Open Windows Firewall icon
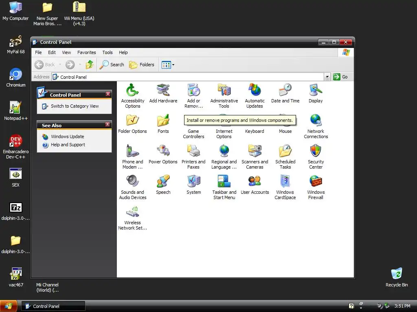Viewport: 417px width, 312px height. (x=316, y=182)
